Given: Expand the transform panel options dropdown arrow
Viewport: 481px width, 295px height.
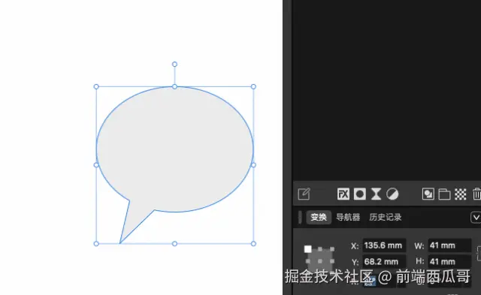Looking at the screenshot, I should pyautogui.click(x=476, y=217).
